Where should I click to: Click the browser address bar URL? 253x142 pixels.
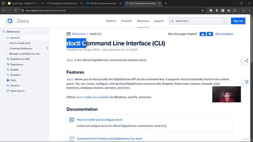click(46, 11)
